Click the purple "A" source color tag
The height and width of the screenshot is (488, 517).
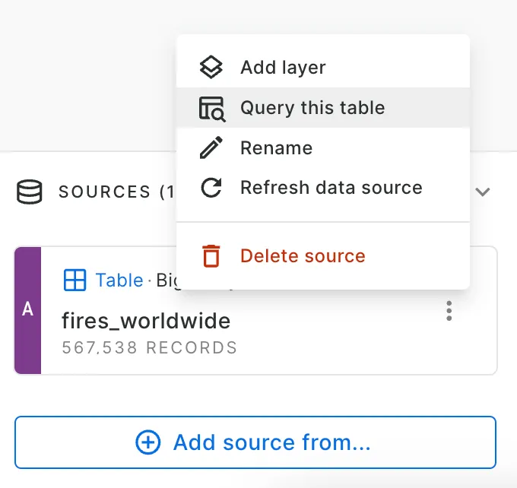pos(27,310)
